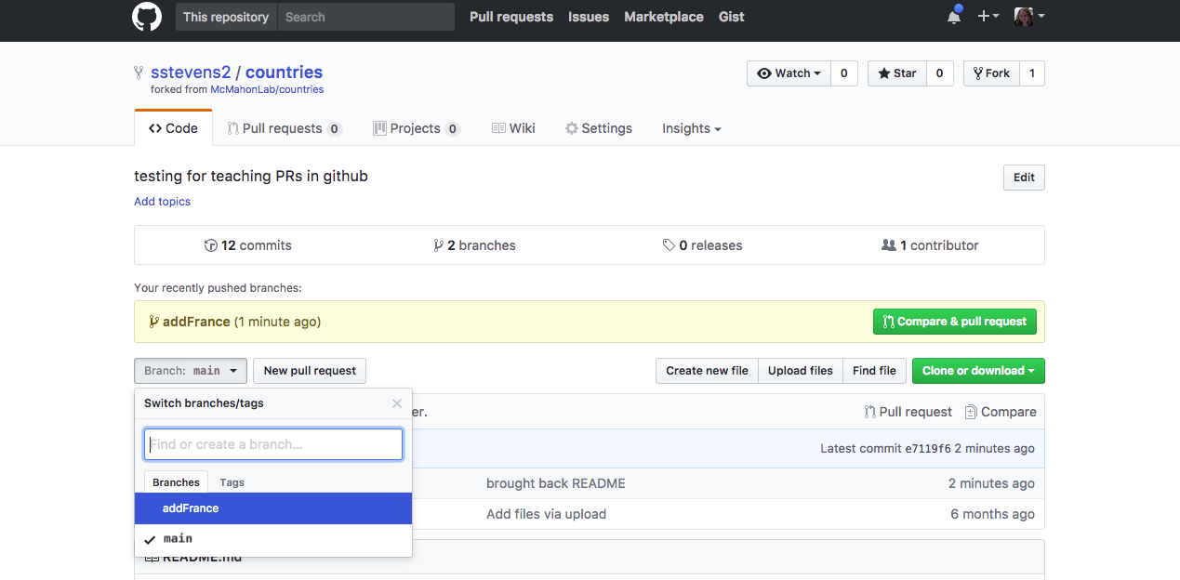Image resolution: width=1180 pixels, height=580 pixels.
Task: Click the 'This repository' search scope label
Action: 226,17
